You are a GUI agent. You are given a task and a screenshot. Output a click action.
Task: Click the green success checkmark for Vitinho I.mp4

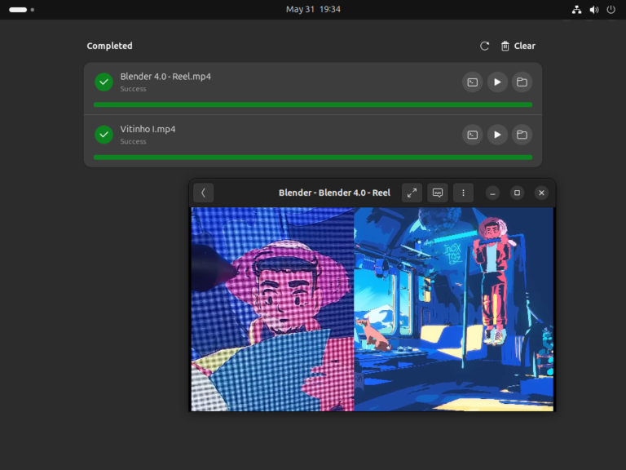pyautogui.click(x=104, y=135)
